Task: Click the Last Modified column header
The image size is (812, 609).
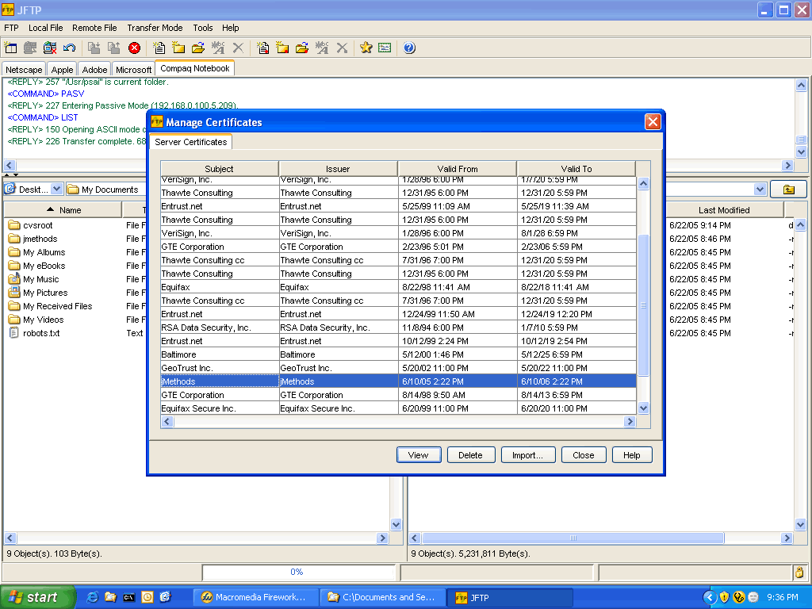Action: (x=724, y=210)
